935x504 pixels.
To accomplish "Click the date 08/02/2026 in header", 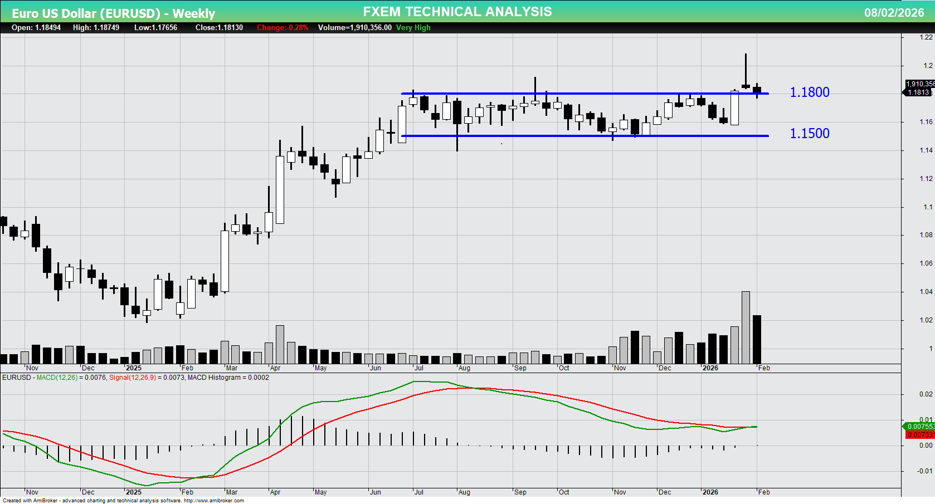I will (894, 13).
